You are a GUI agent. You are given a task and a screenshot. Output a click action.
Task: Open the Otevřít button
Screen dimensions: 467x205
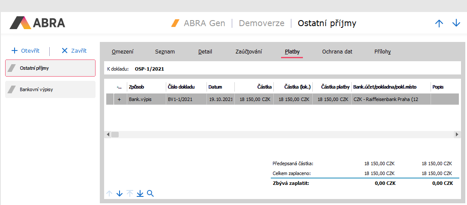[x=26, y=51]
